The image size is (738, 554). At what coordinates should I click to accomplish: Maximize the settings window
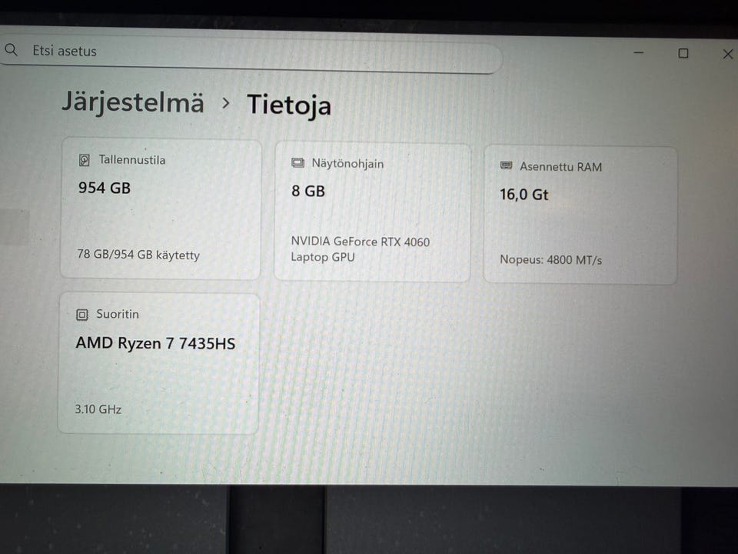683,53
